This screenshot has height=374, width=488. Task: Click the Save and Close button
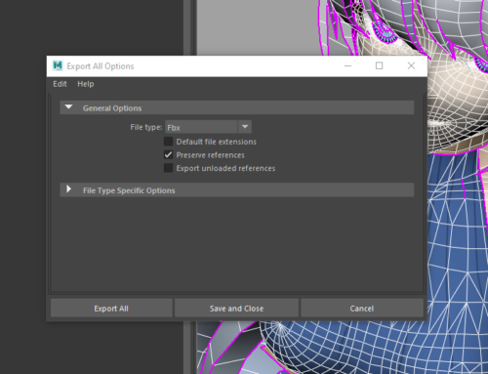click(236, 309)
